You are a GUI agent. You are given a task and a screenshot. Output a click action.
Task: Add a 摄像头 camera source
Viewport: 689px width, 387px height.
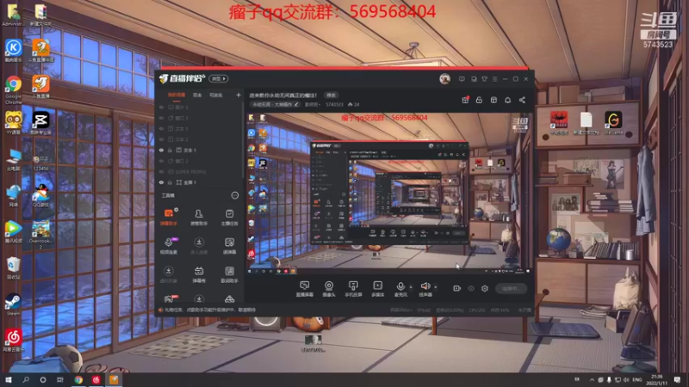[x=329, y=289]
